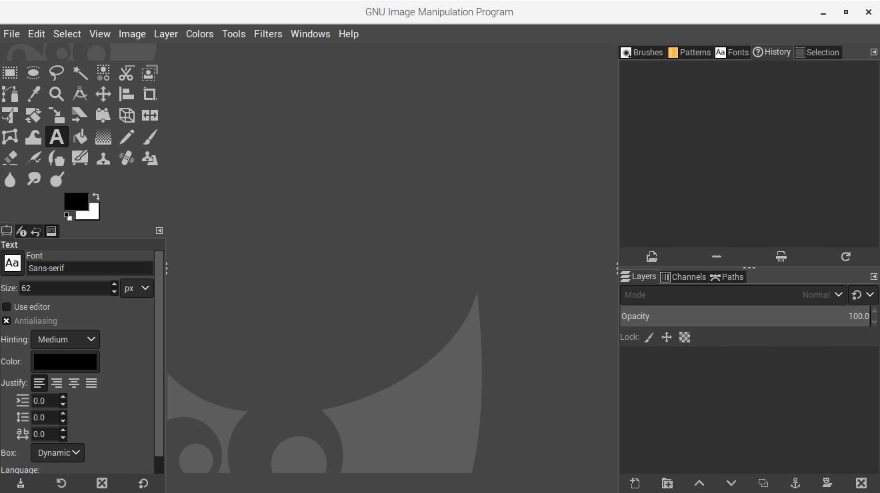Viewport: 880px width, 493px height.
Task: Select the Move tool
Action: click(x=103, y=94)
